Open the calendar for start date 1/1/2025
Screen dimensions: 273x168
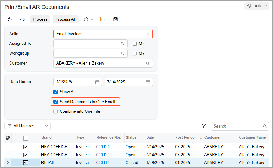[97, 82]
